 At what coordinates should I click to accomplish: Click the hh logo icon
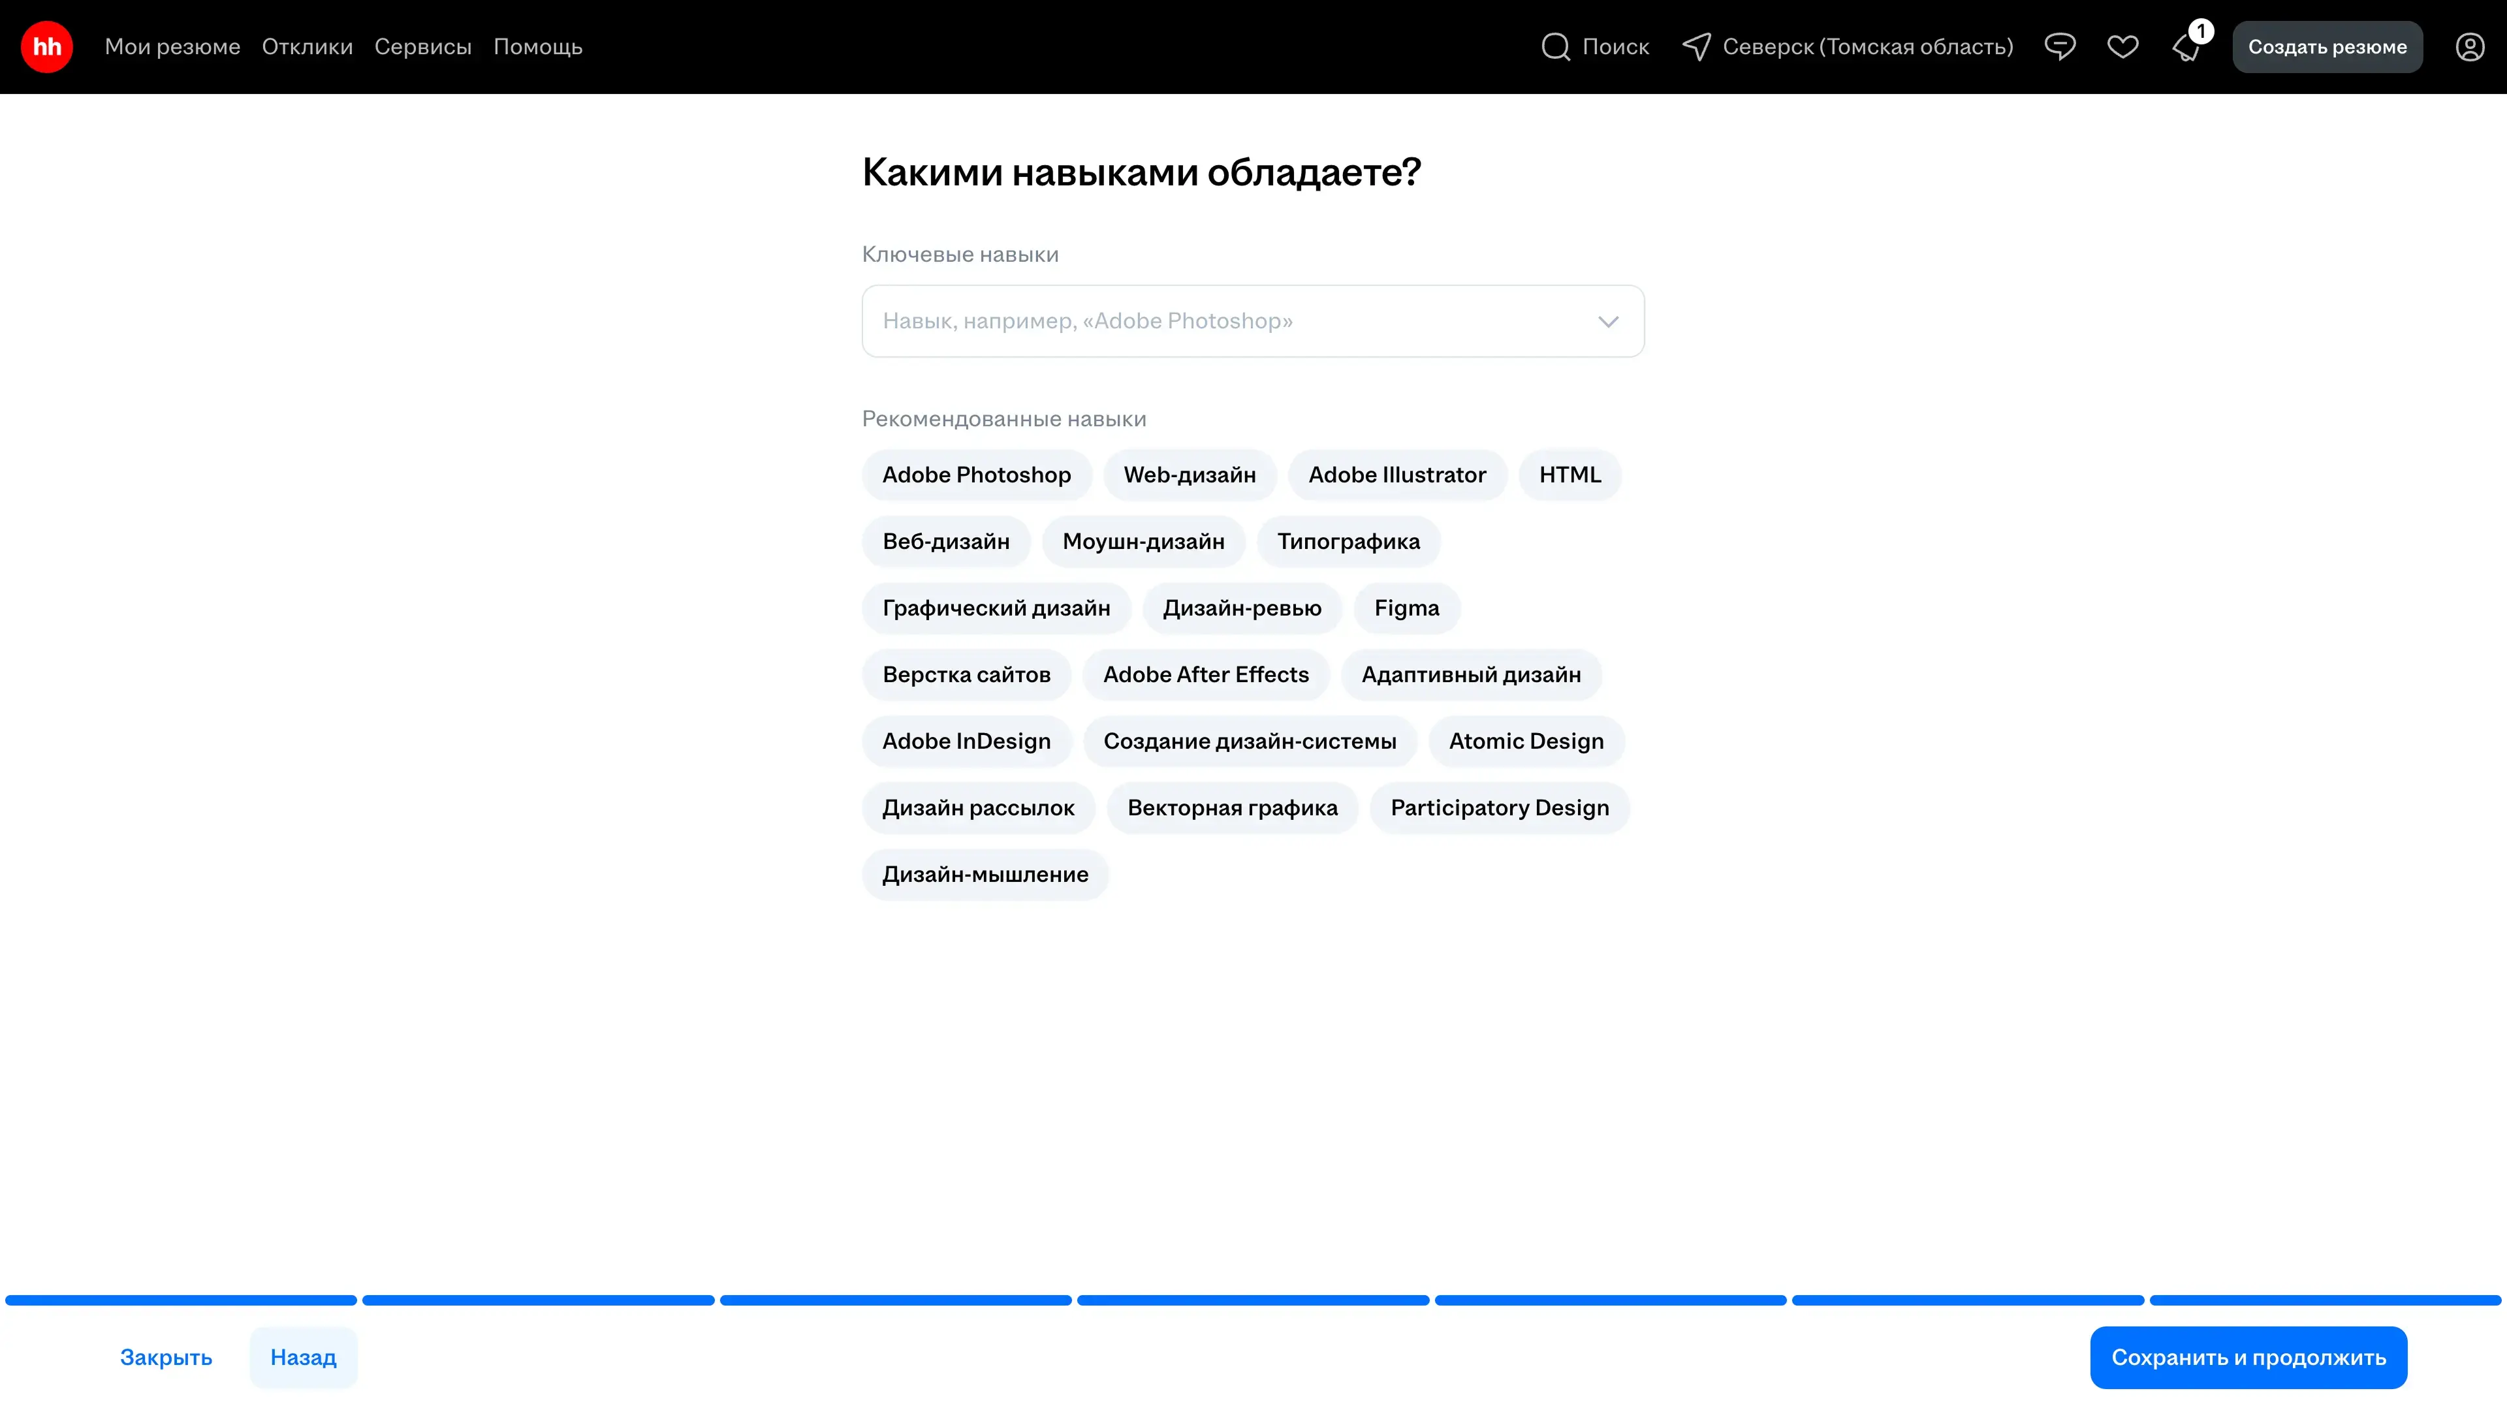pyautogui.click(x=47, y=47)
